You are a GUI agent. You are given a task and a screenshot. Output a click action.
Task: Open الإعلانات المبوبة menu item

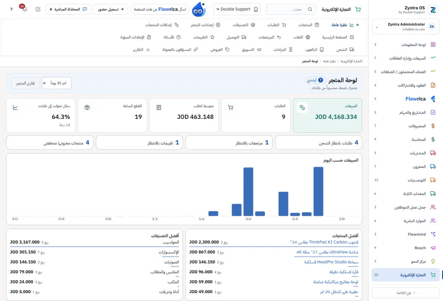pos(136,37)
